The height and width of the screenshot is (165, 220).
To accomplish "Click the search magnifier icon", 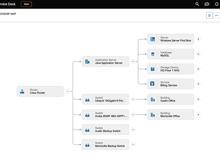I will [x=197, y=4].
